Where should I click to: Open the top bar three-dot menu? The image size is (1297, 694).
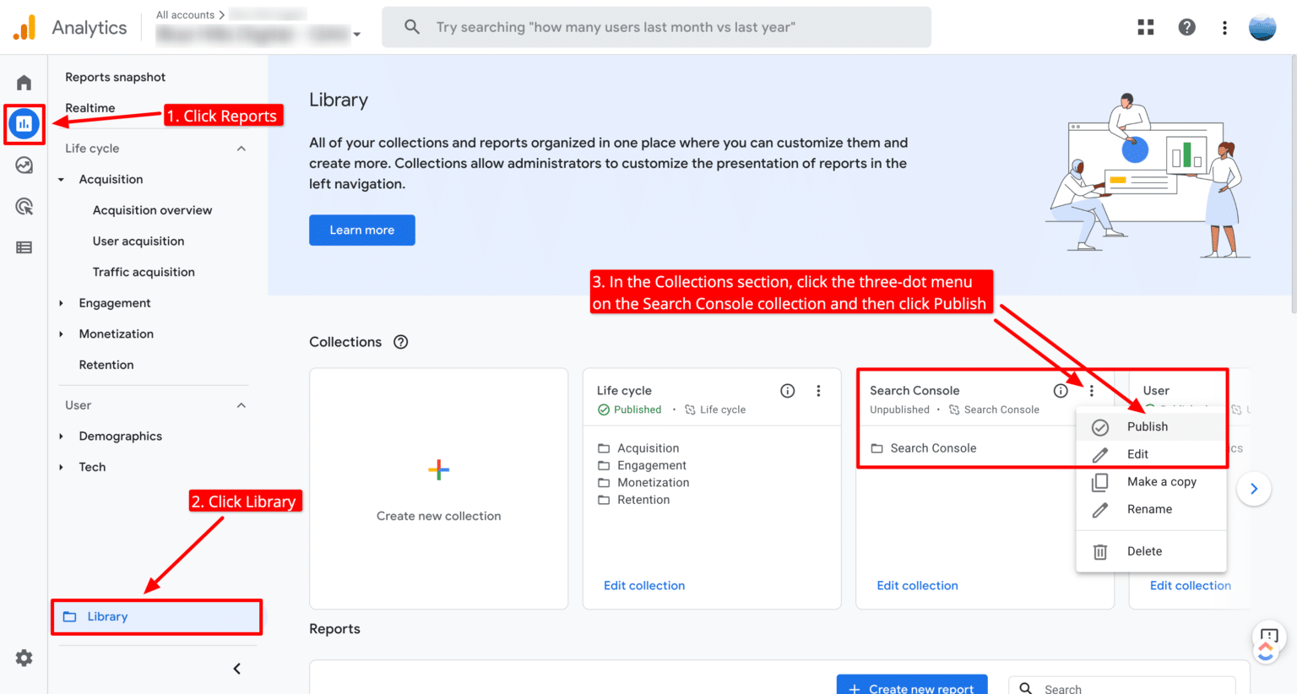click(1224, 28)
